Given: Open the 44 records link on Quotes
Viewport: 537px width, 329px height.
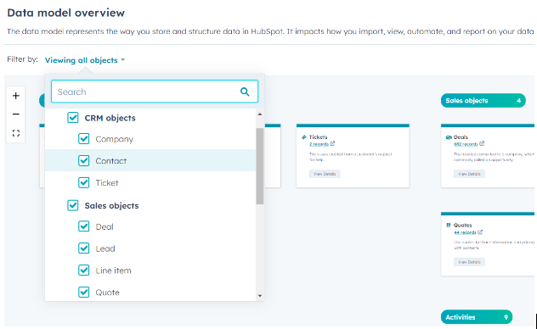Looking at the screenshot, I should 465,232.
